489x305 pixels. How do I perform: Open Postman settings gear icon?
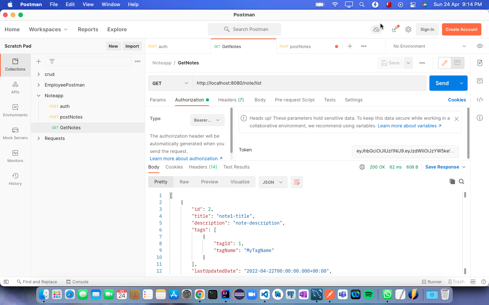408,29
